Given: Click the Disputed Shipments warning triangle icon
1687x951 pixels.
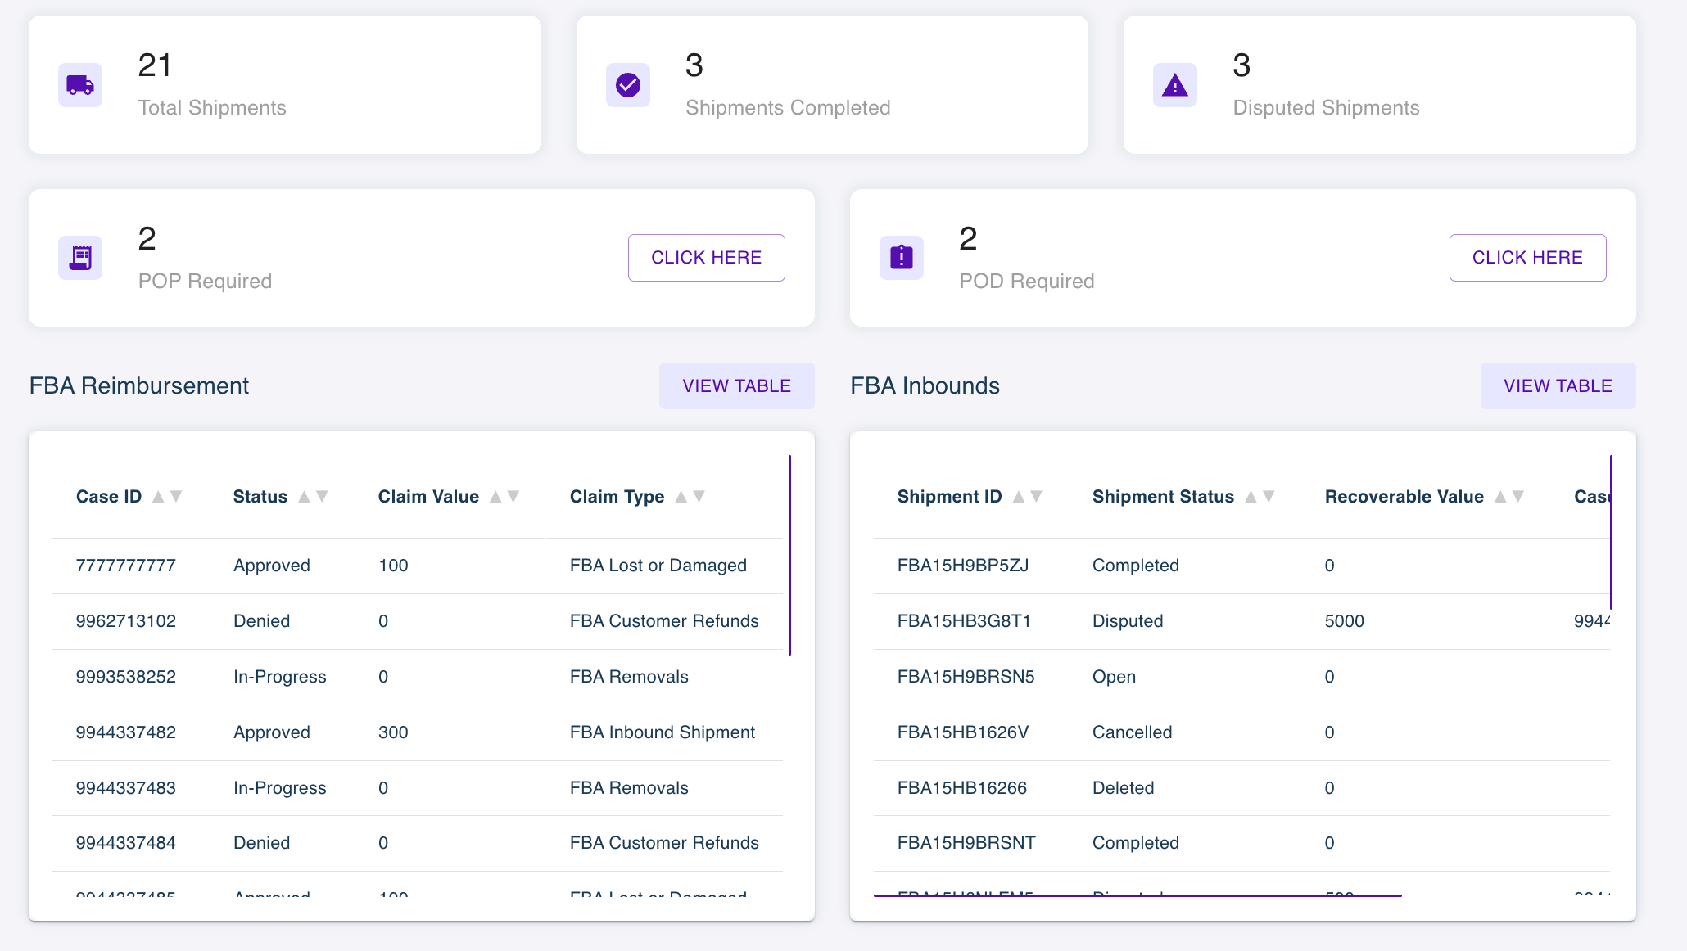Looking at the screenshot, I should click(1175, 85).
